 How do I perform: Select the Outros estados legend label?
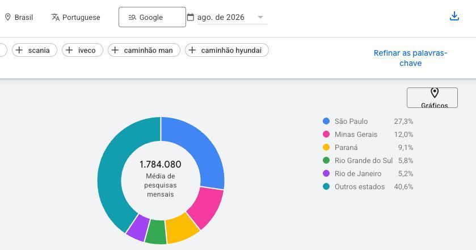pyautogui.click(x=360, y=187)
